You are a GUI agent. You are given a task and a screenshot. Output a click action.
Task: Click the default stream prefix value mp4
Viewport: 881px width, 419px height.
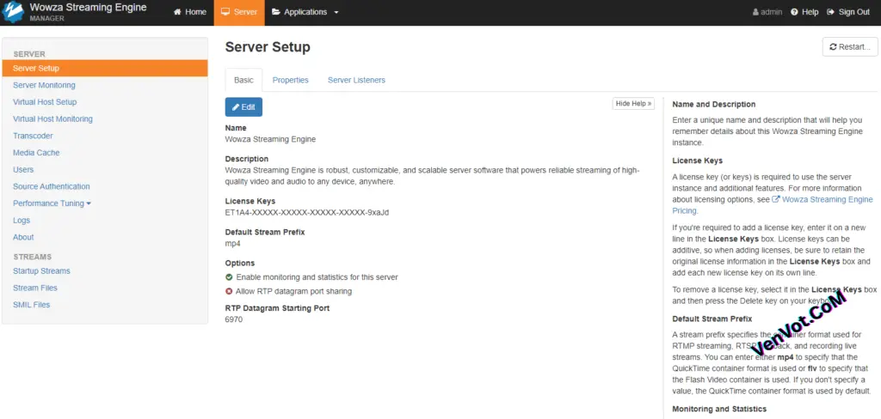(x=232, y=244)
